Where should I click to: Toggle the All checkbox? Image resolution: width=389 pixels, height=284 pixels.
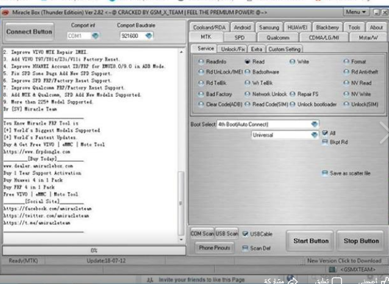(325, 133)
